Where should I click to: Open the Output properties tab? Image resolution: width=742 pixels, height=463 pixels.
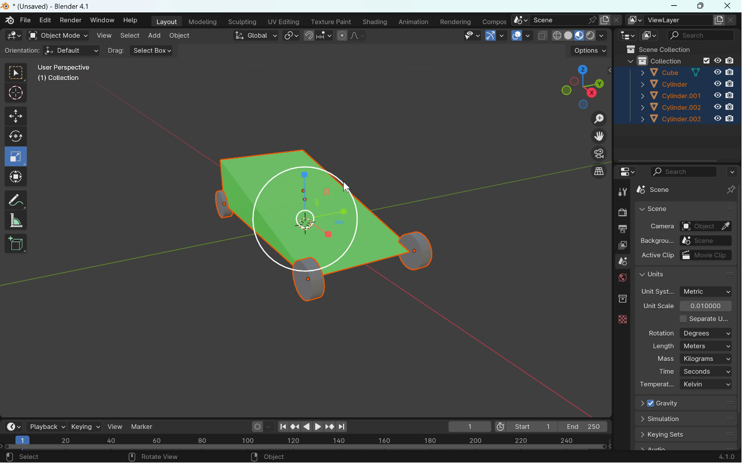(x=623, y=229)
